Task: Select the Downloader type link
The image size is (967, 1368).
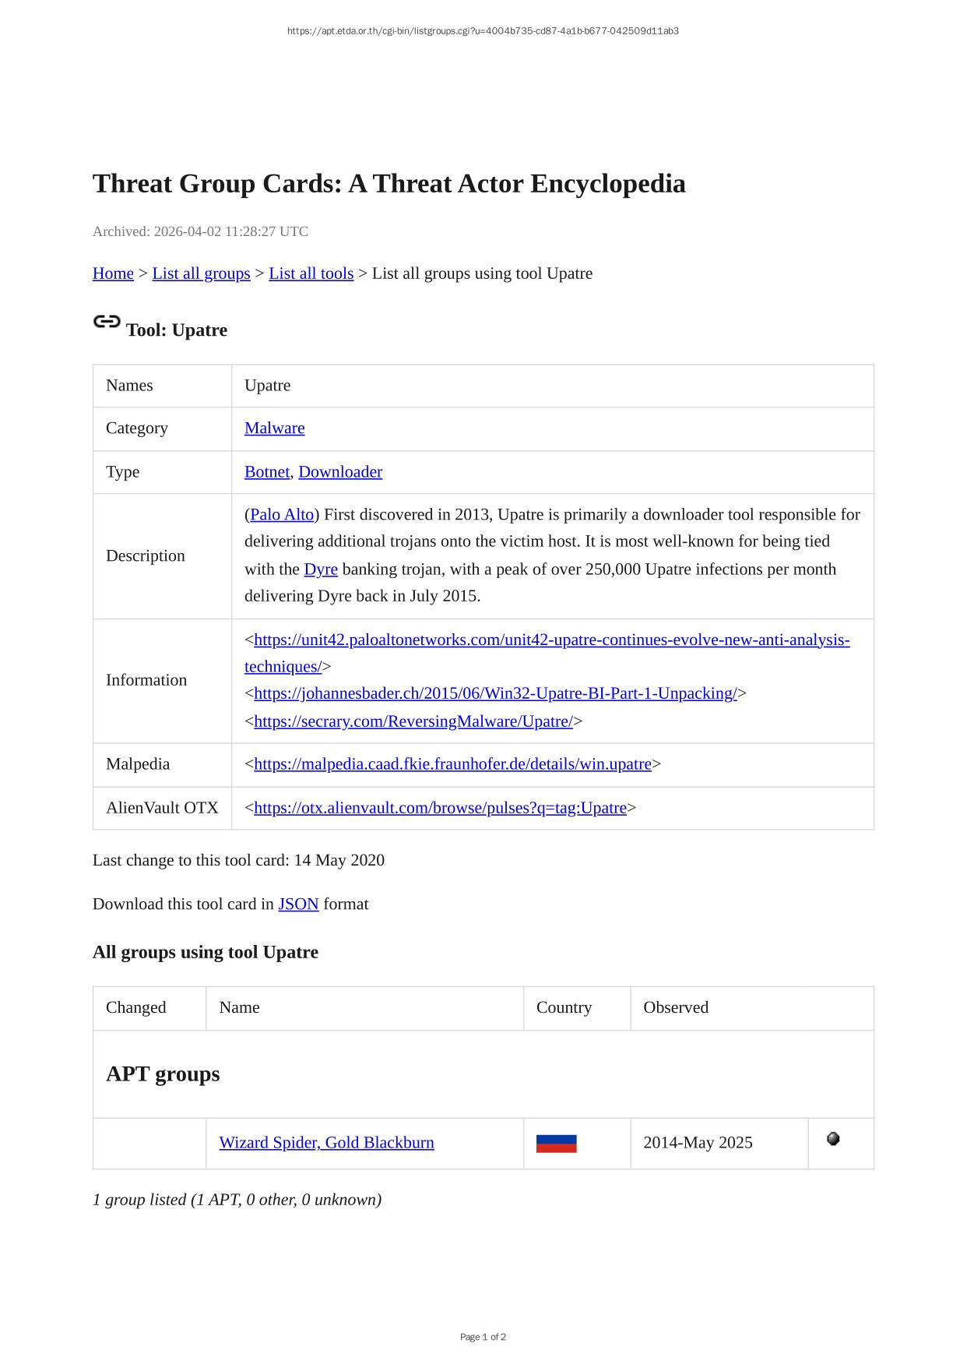Action: (x=340, y=472)
